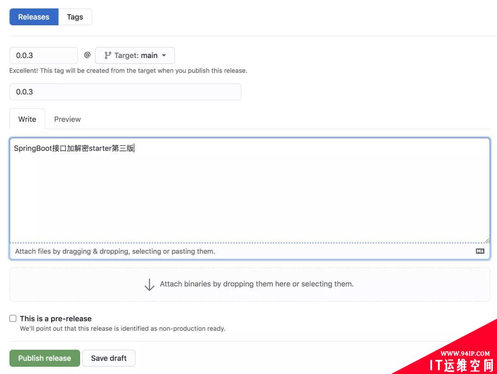
Task: Click the non-production ready description text
Action: coord(122,328)
